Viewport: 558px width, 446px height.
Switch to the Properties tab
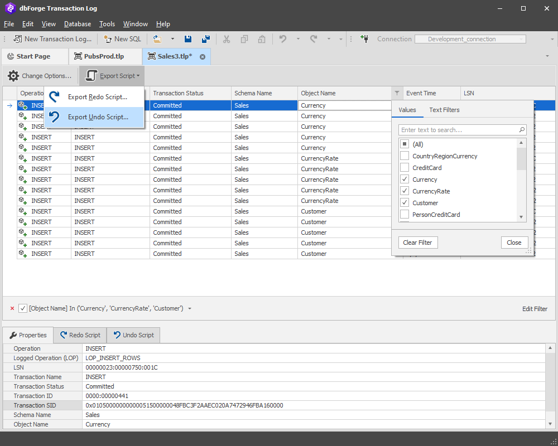tap(28, 335)
